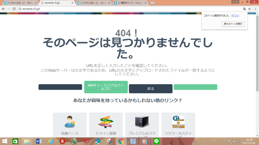Viewport: 259px width, 145px height.
Task: Click the 404！ heading text
Action: click(126, 33)
